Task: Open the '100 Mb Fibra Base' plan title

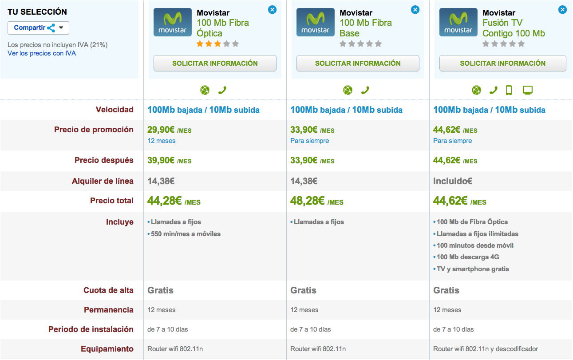Action: coord(366,28)
